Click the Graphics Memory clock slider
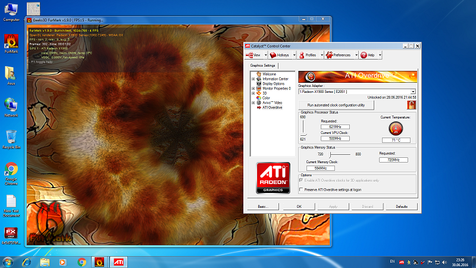The image size is (476, 268). [331, 154]
